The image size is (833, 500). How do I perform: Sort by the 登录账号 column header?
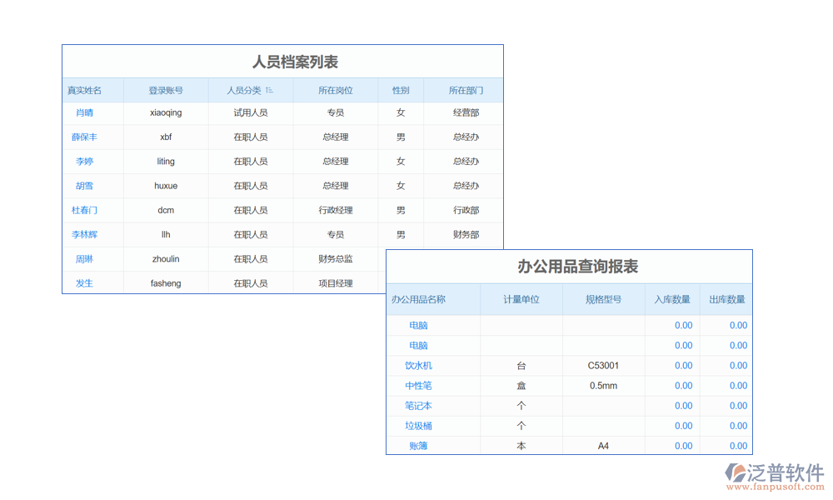pos(166,90)
